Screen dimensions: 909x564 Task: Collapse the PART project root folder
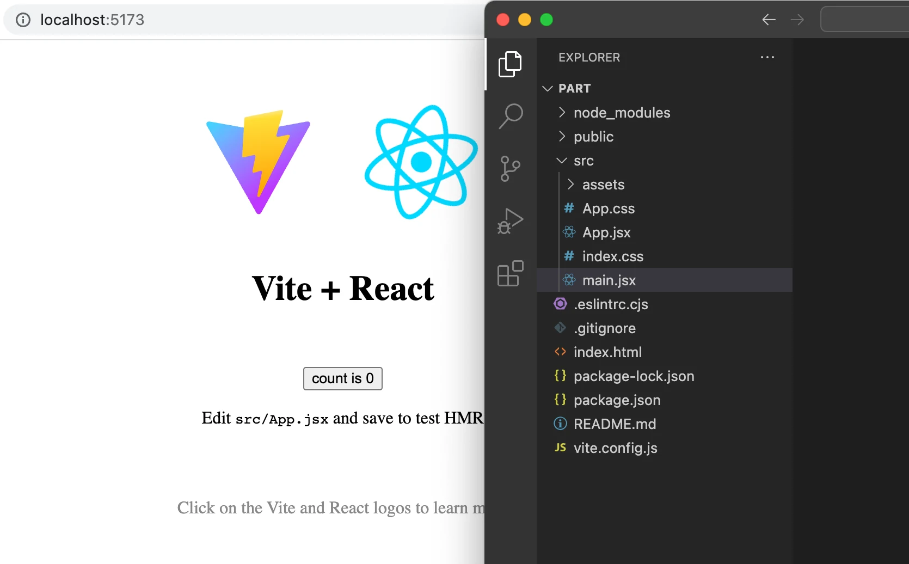[x=548, y=88]
